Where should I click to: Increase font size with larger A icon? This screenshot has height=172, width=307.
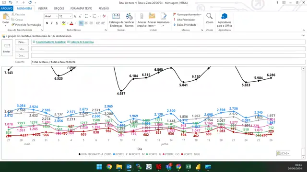(75, 16)
